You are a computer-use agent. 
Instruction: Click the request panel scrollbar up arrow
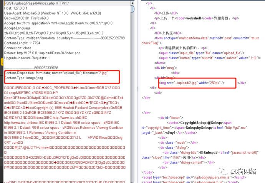pyautogui.click(x=132, y=3)
